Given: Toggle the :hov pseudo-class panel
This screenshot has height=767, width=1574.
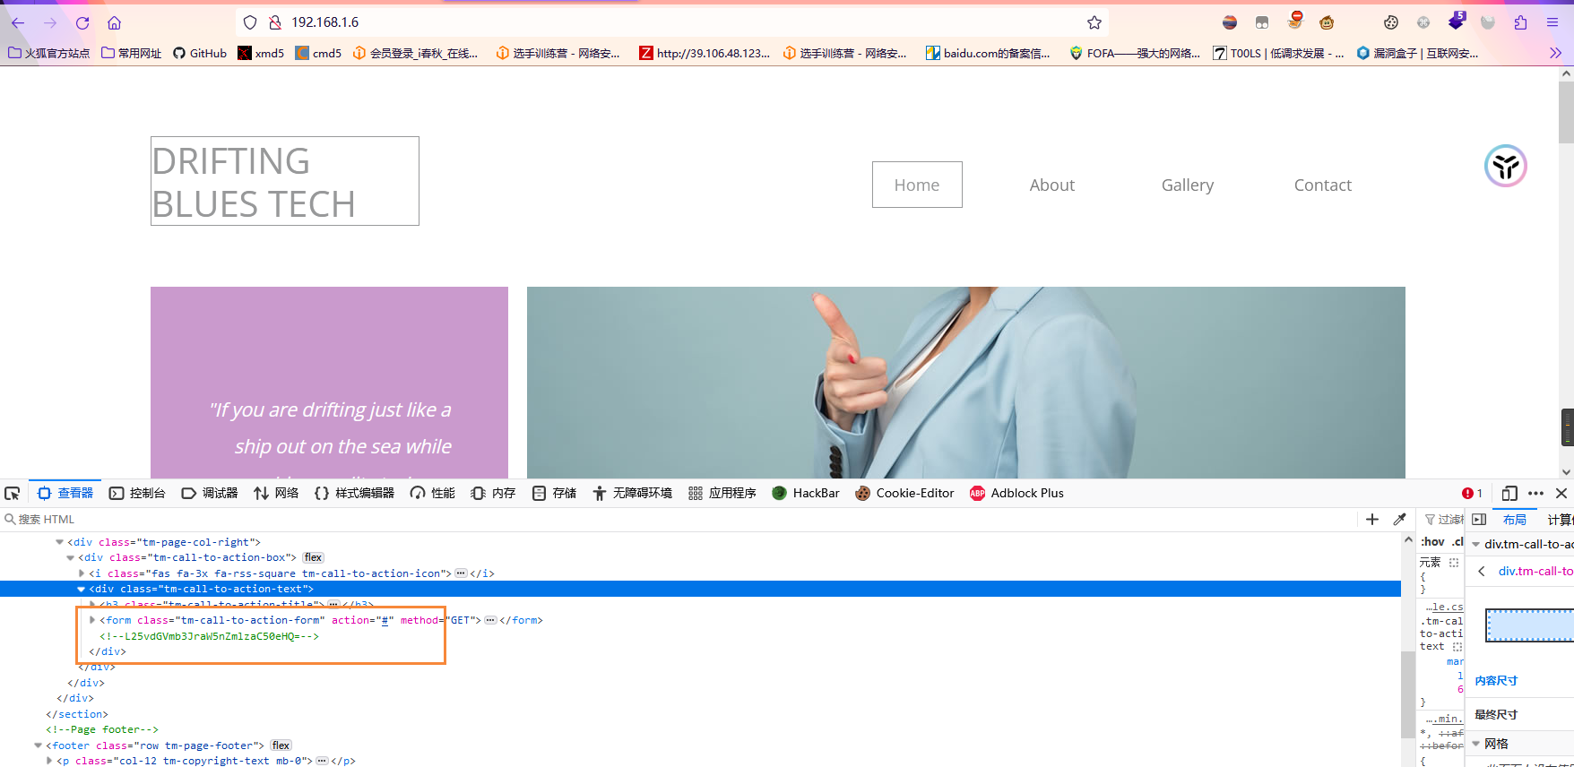Looking at the screenshot, I should 1432,541.
